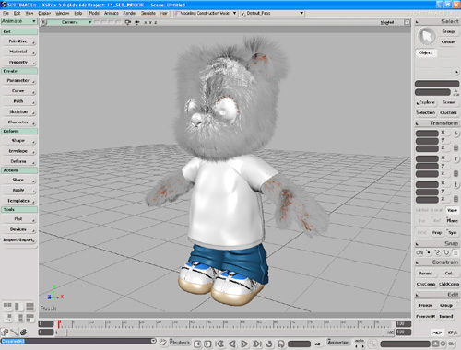Click the Explore button
461x350 pixels.
pyautogui.click(x=426, y=102)
